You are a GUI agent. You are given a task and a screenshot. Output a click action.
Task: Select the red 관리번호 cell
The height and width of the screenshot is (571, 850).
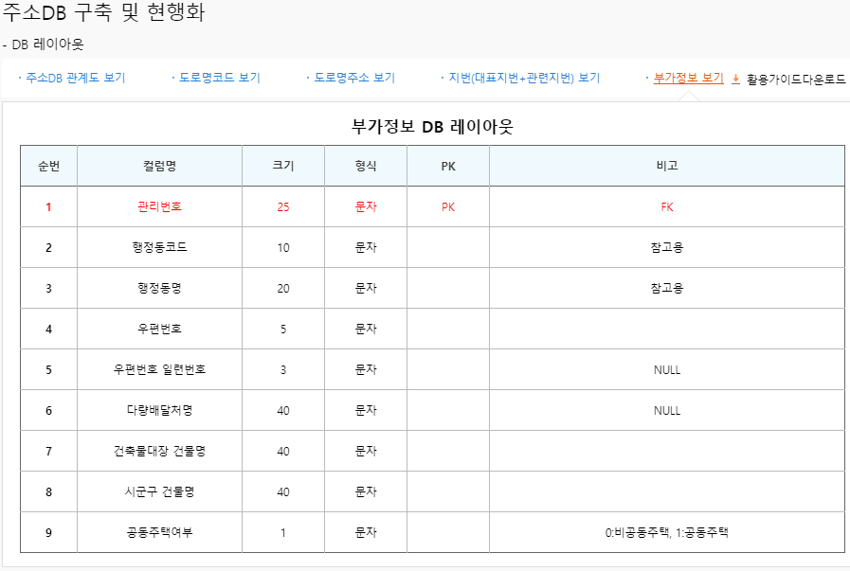(x=159, y=206)
